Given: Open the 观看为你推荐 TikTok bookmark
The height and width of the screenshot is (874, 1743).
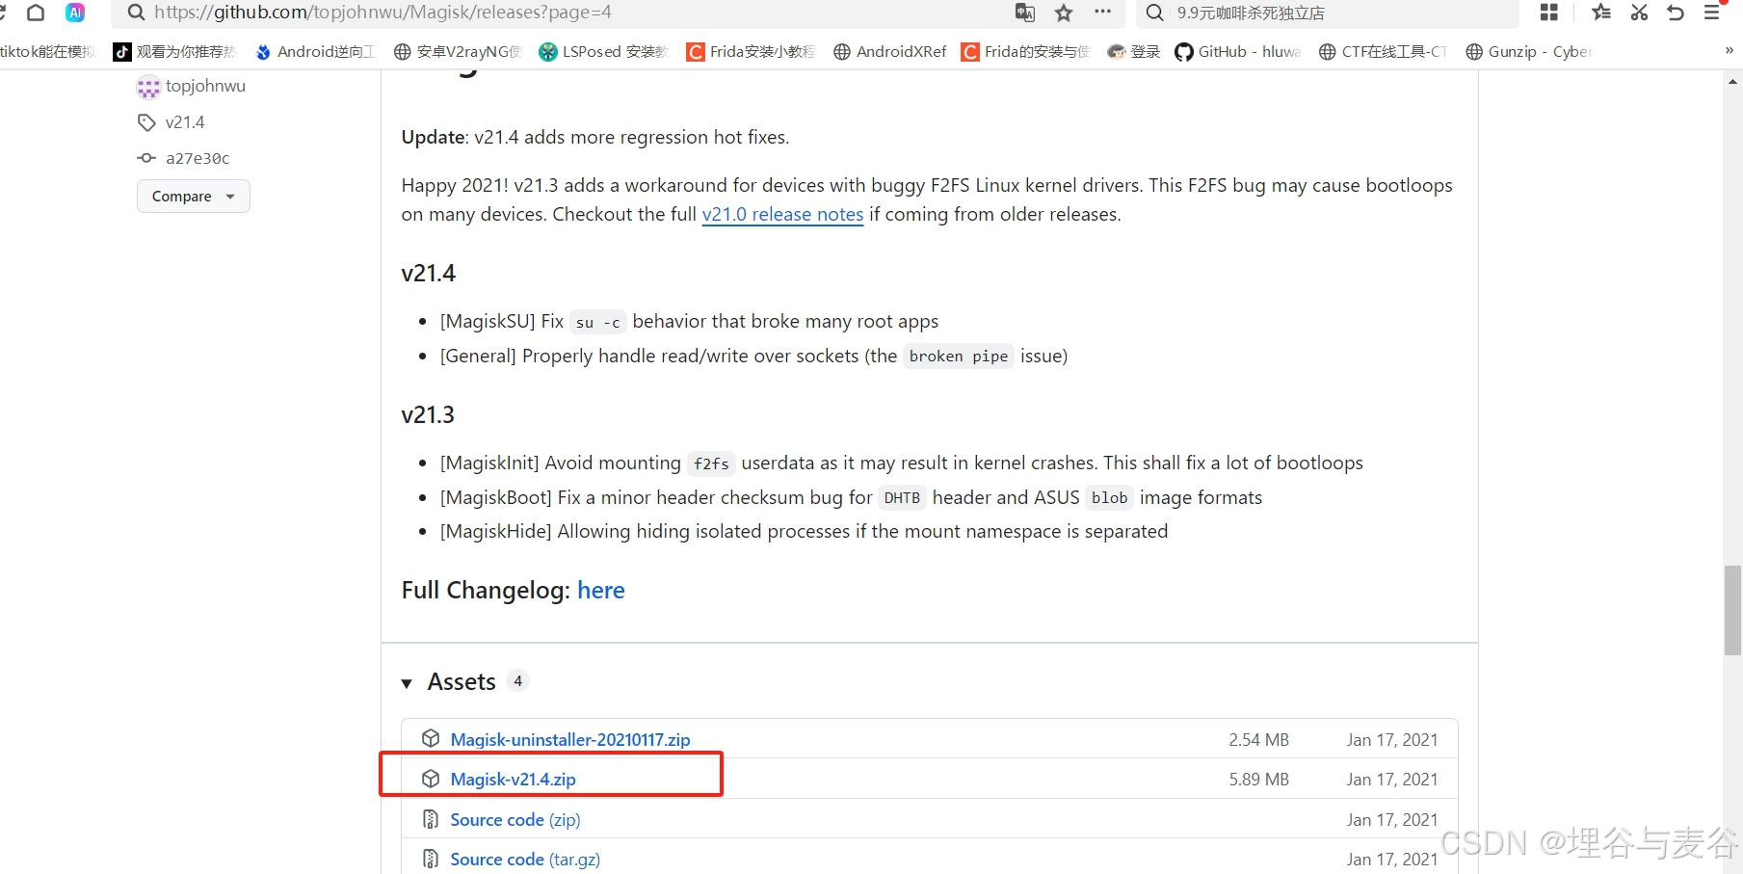Looking at the screenshot, I should (174, 52).
